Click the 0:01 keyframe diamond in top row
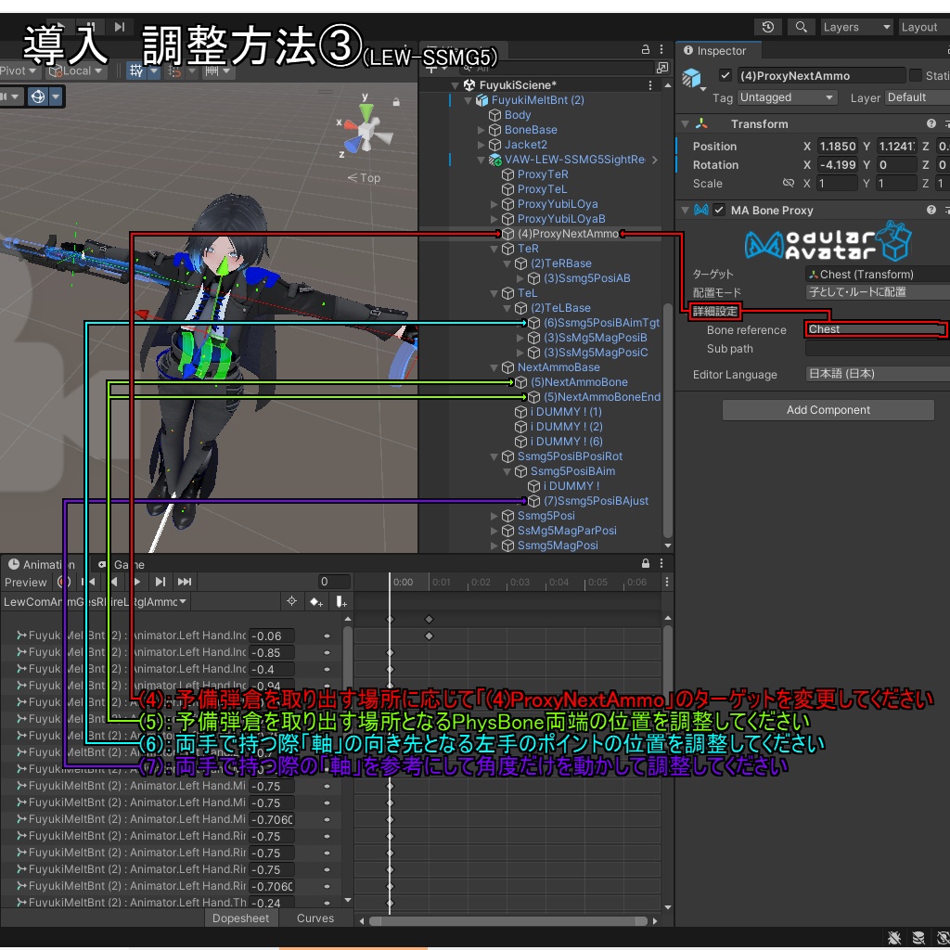This screenshot has width=950, height=950. (x=429, y=619)
